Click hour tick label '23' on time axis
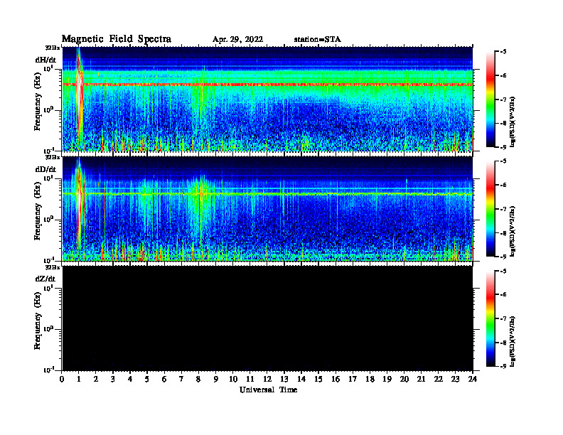This screenshot has width=563, height=435. click(455, 380)
